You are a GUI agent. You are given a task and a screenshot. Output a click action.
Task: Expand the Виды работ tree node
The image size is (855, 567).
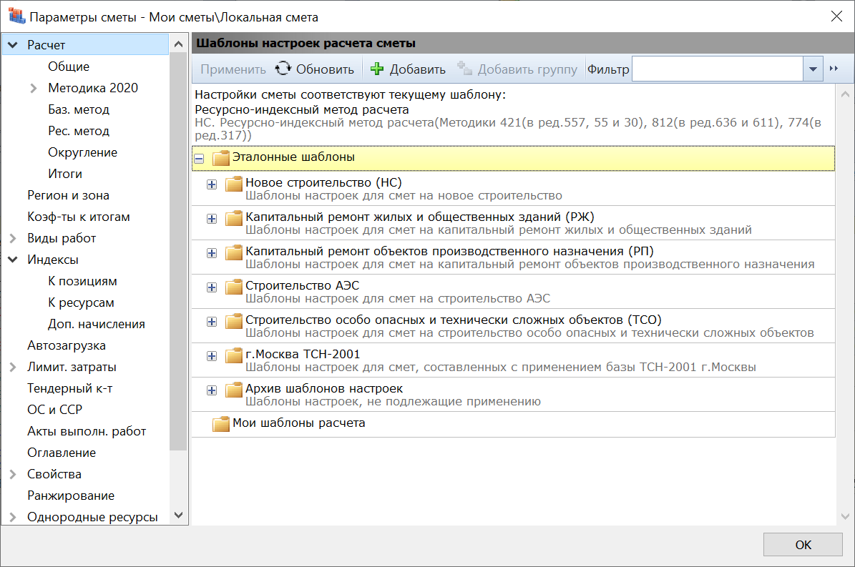13,238
